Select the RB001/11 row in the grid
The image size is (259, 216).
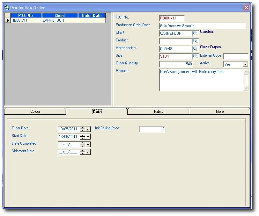tap(26, 20)
